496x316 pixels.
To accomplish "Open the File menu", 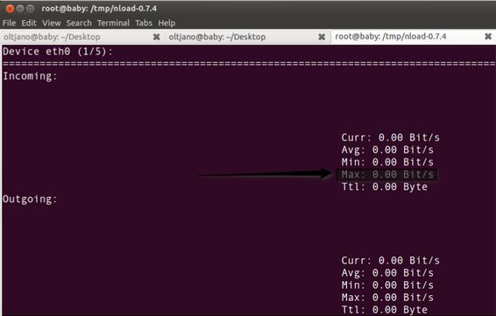I will 9,23.
